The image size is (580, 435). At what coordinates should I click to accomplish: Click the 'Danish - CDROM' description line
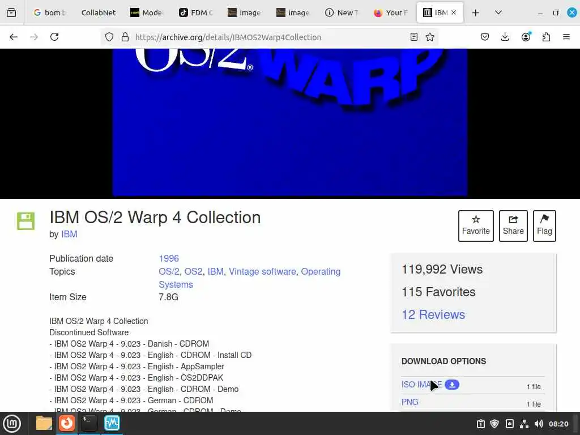[129, 344]
